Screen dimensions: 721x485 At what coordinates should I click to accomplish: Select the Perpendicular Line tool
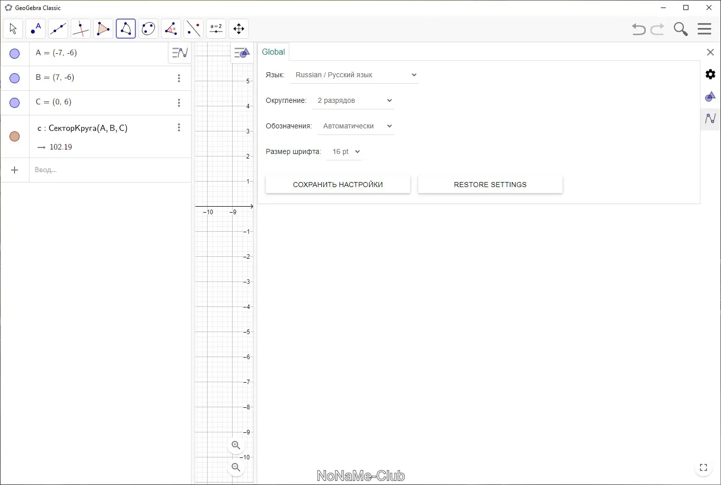click(x=81, y=29)
